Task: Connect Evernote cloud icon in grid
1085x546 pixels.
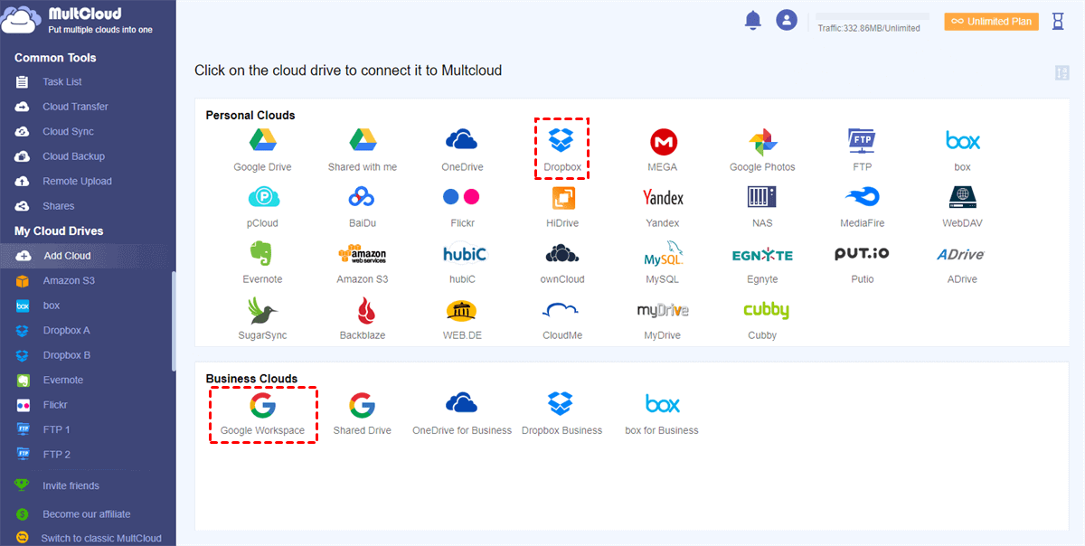Action: pyautogui.click(x=262, y=262)
